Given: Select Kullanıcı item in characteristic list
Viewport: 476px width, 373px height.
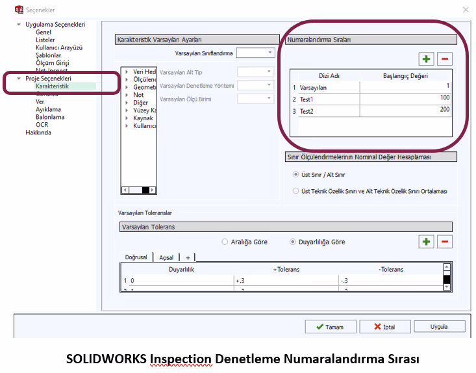Looking at the screenshot, I should (x=144, y=126).
